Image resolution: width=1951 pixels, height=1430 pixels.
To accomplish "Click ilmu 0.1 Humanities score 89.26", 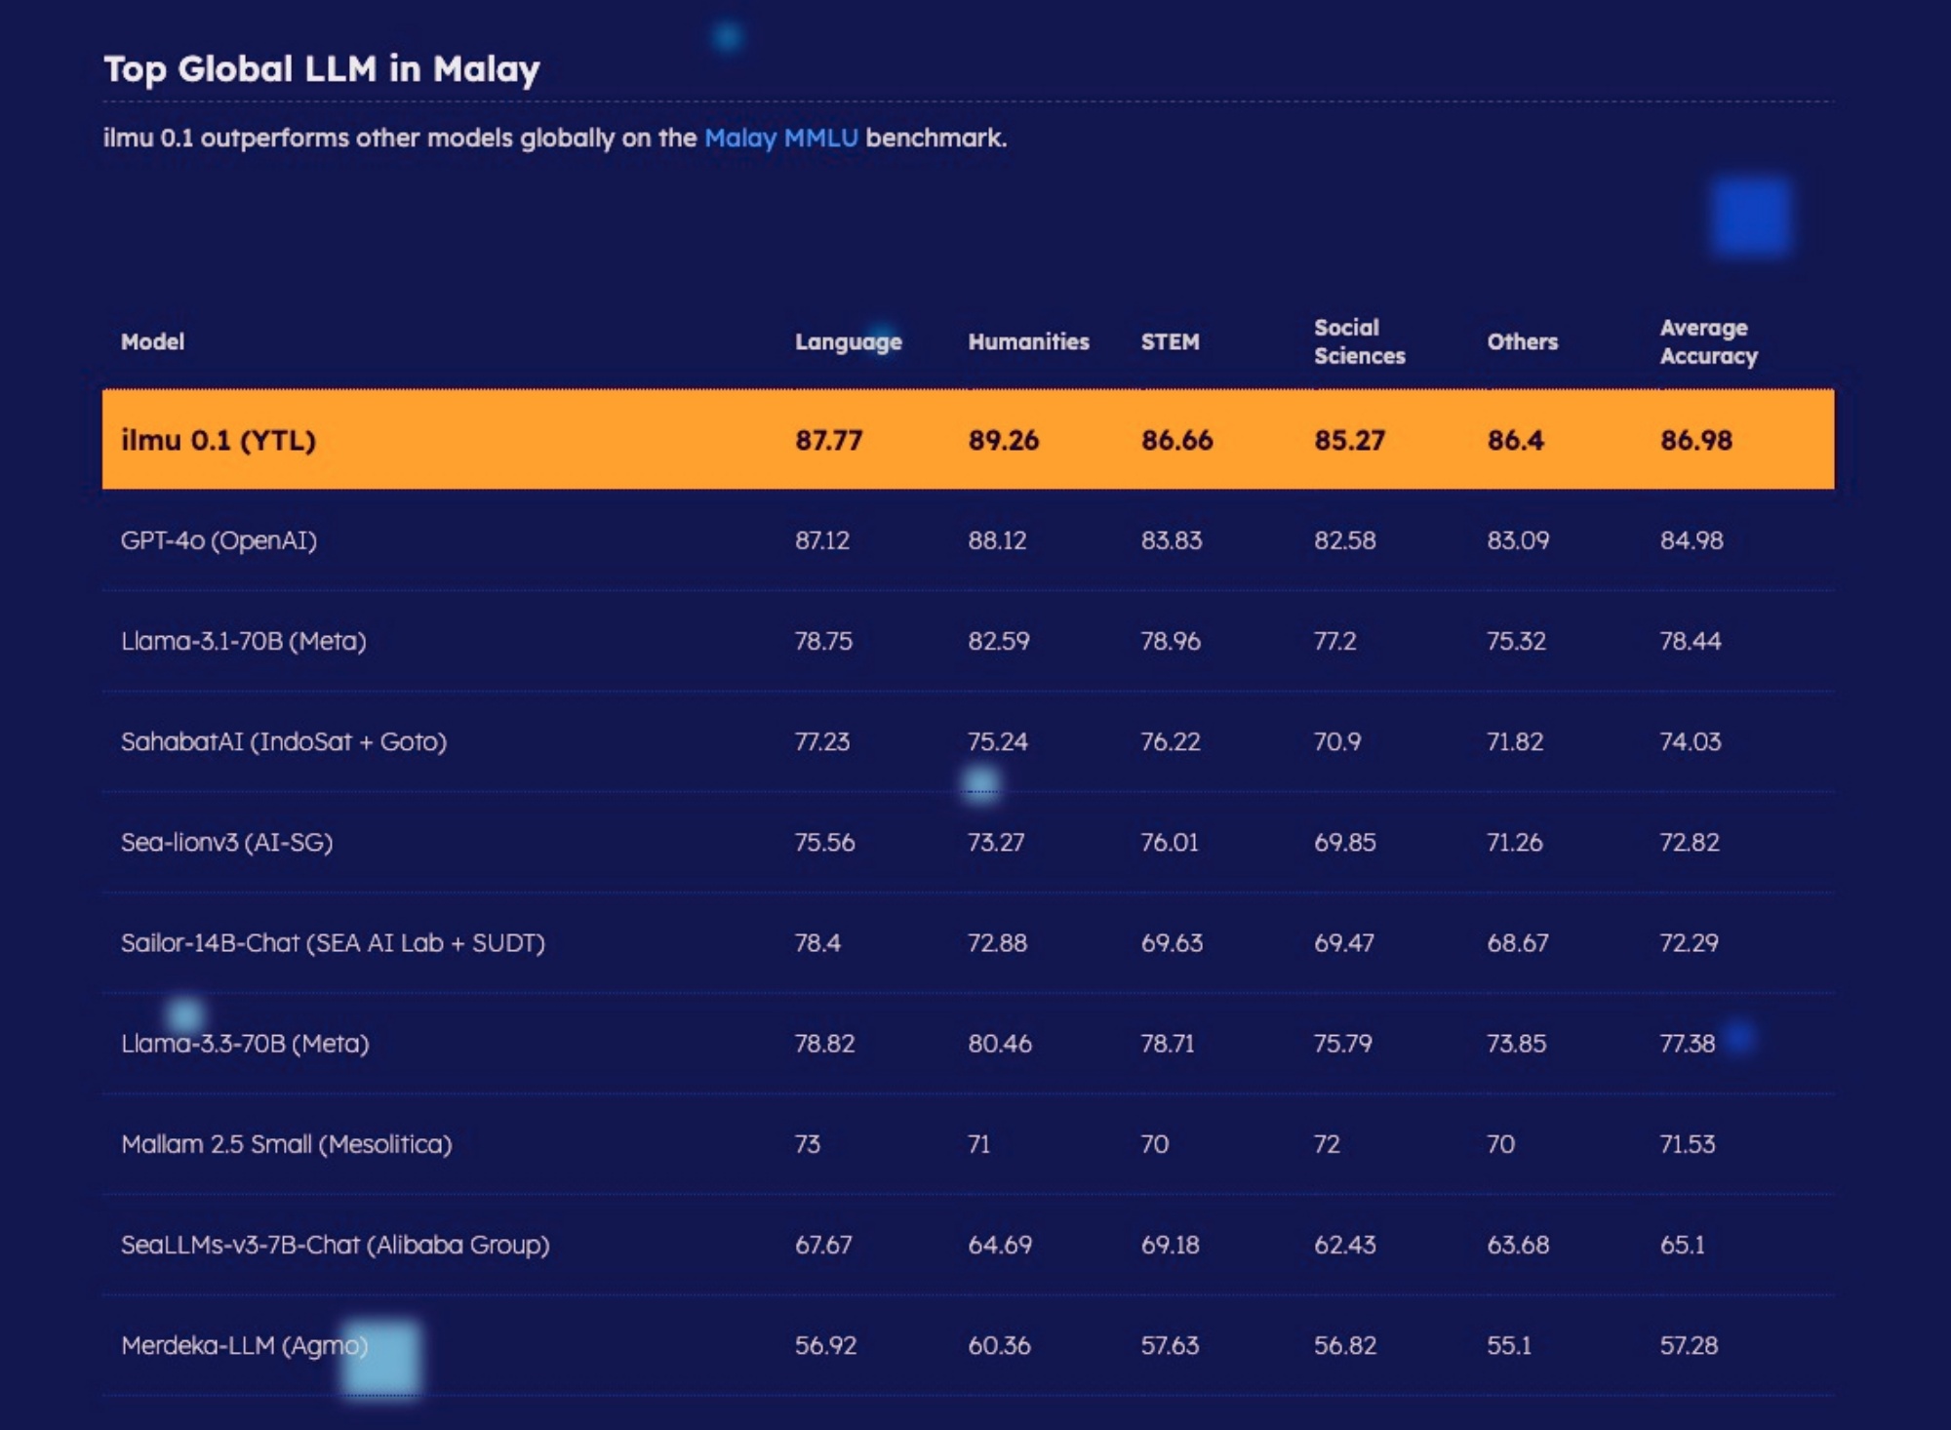I will click(x=1003, y=440).
